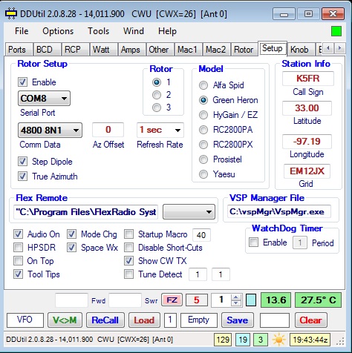The image size is (352, 353).
Task: Open the 1 sec refresh rate dropdown
Action: click(160, 130)
